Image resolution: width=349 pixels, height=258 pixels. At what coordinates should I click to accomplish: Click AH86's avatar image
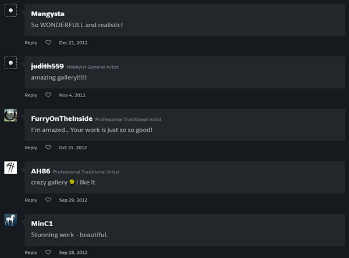pyautogui.click(x=10, y=168)
